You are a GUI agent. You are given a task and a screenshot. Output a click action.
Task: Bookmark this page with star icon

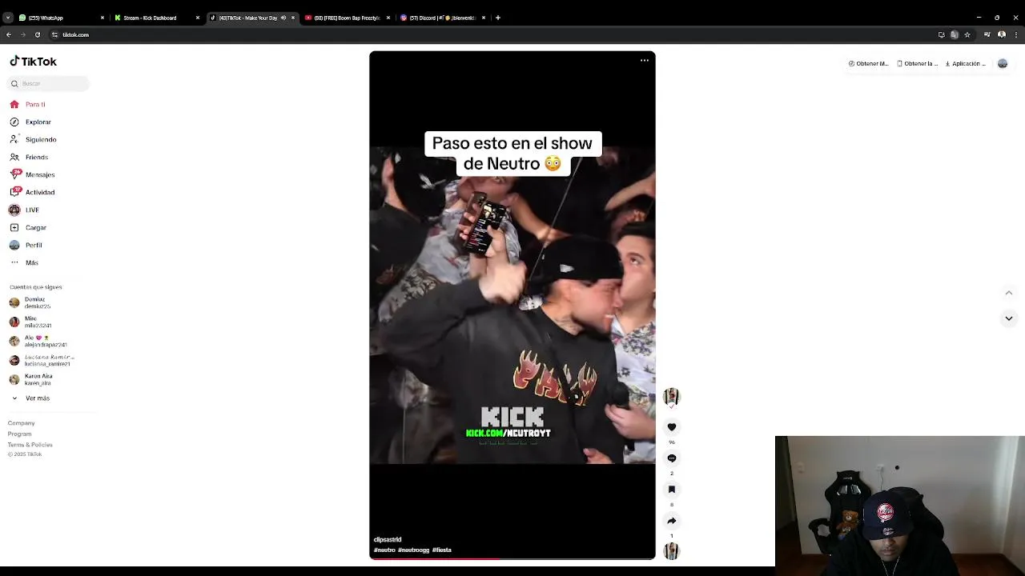pos(967,34)
